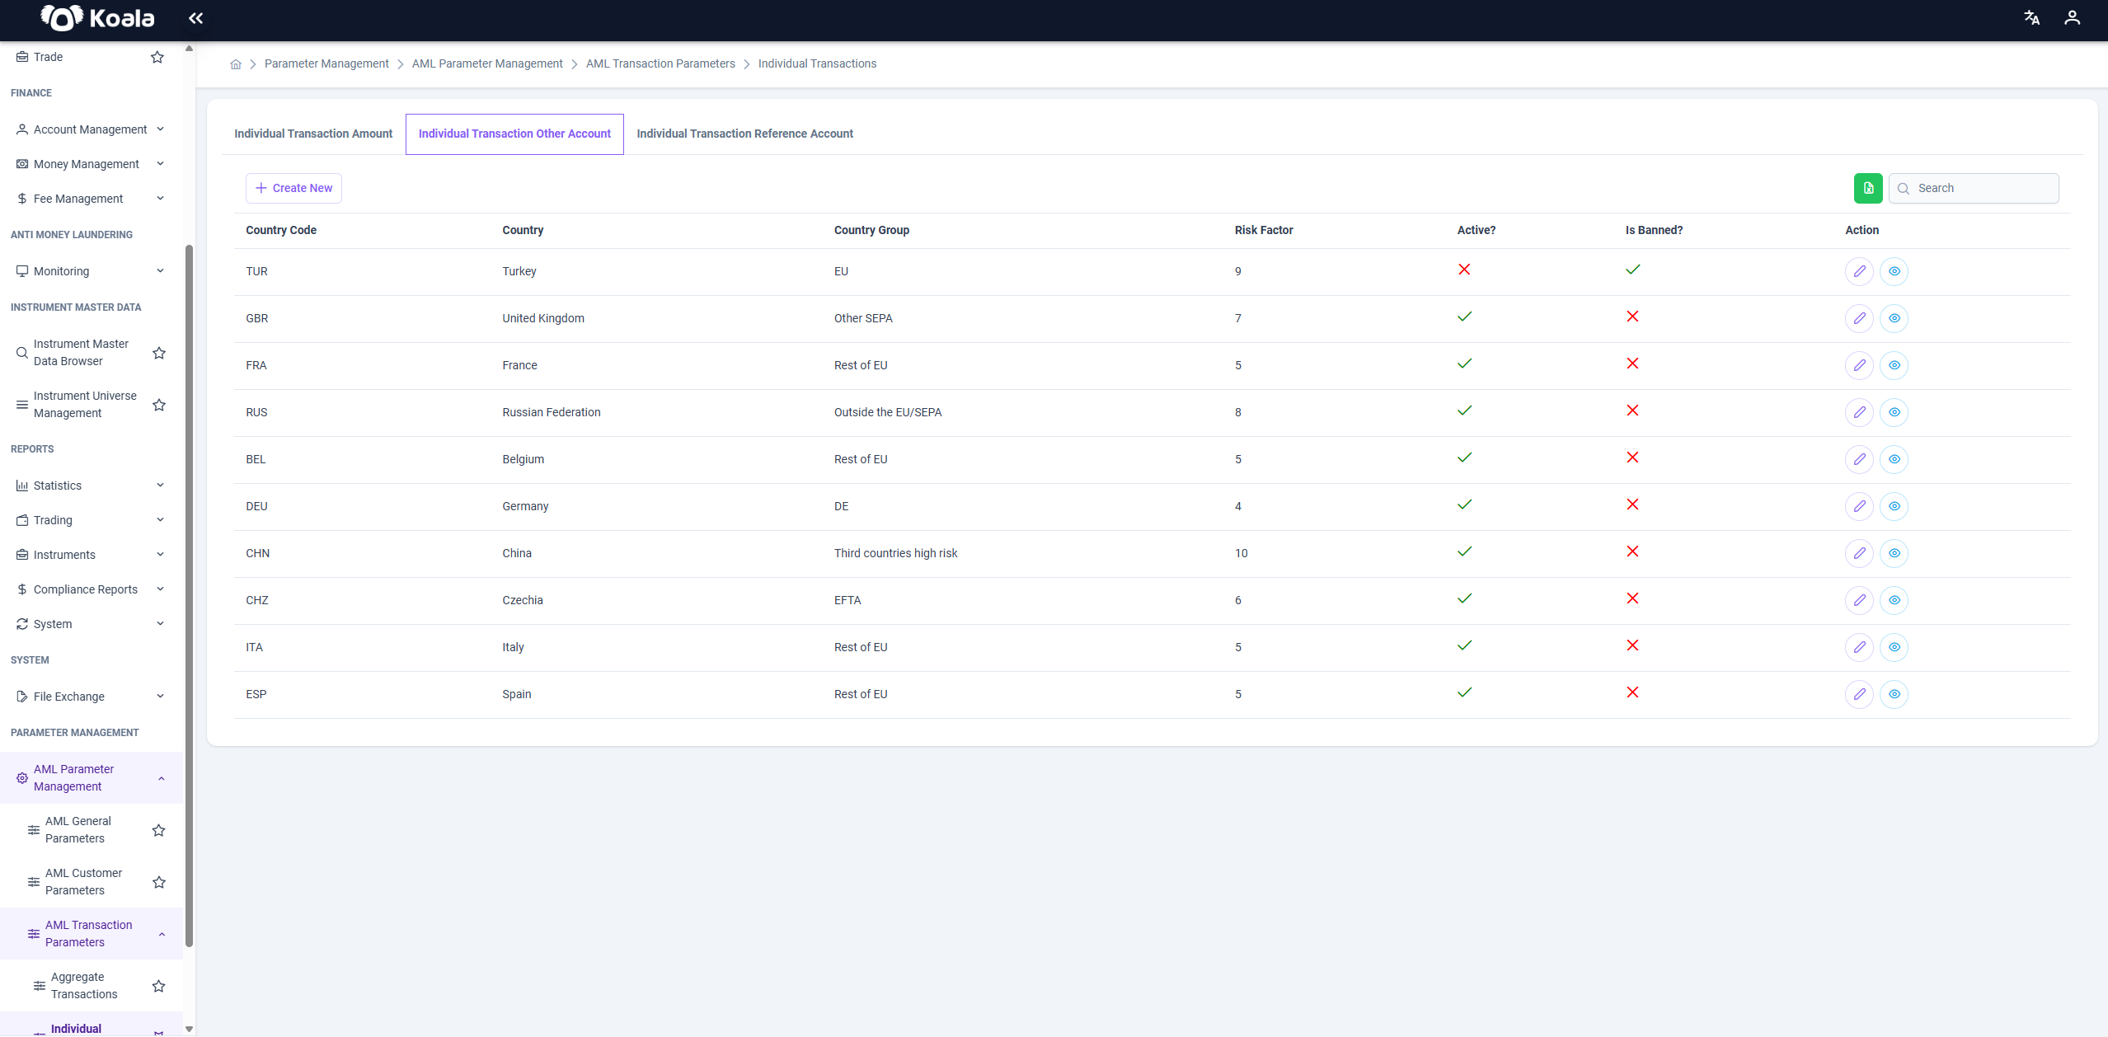The height and width of the screenshot is (1037, 2108).
Task: View Germany row details via eye icon
Action: [1894, 506]
